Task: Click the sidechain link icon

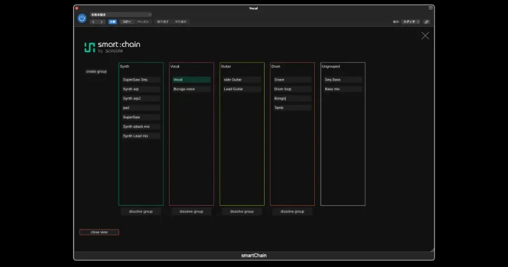Action: point(426,22)
